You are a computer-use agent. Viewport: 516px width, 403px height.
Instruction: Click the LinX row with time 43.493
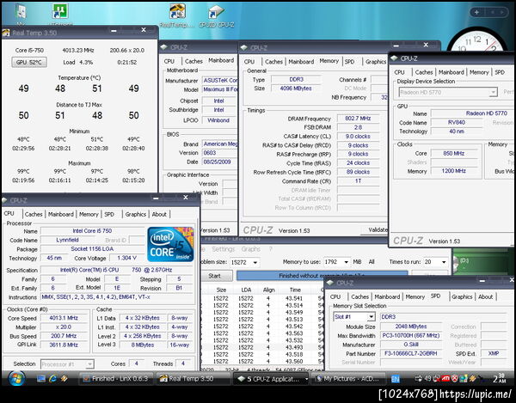tap(261, 347)
